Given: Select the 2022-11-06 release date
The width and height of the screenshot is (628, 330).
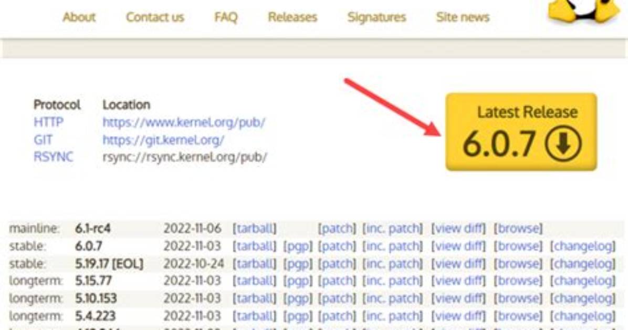Looking at the screenshot, I should coord(192,228).
